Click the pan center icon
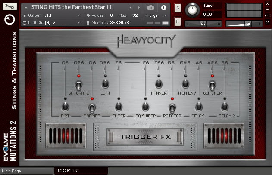 pyautogui.click(x=203, y=24)
